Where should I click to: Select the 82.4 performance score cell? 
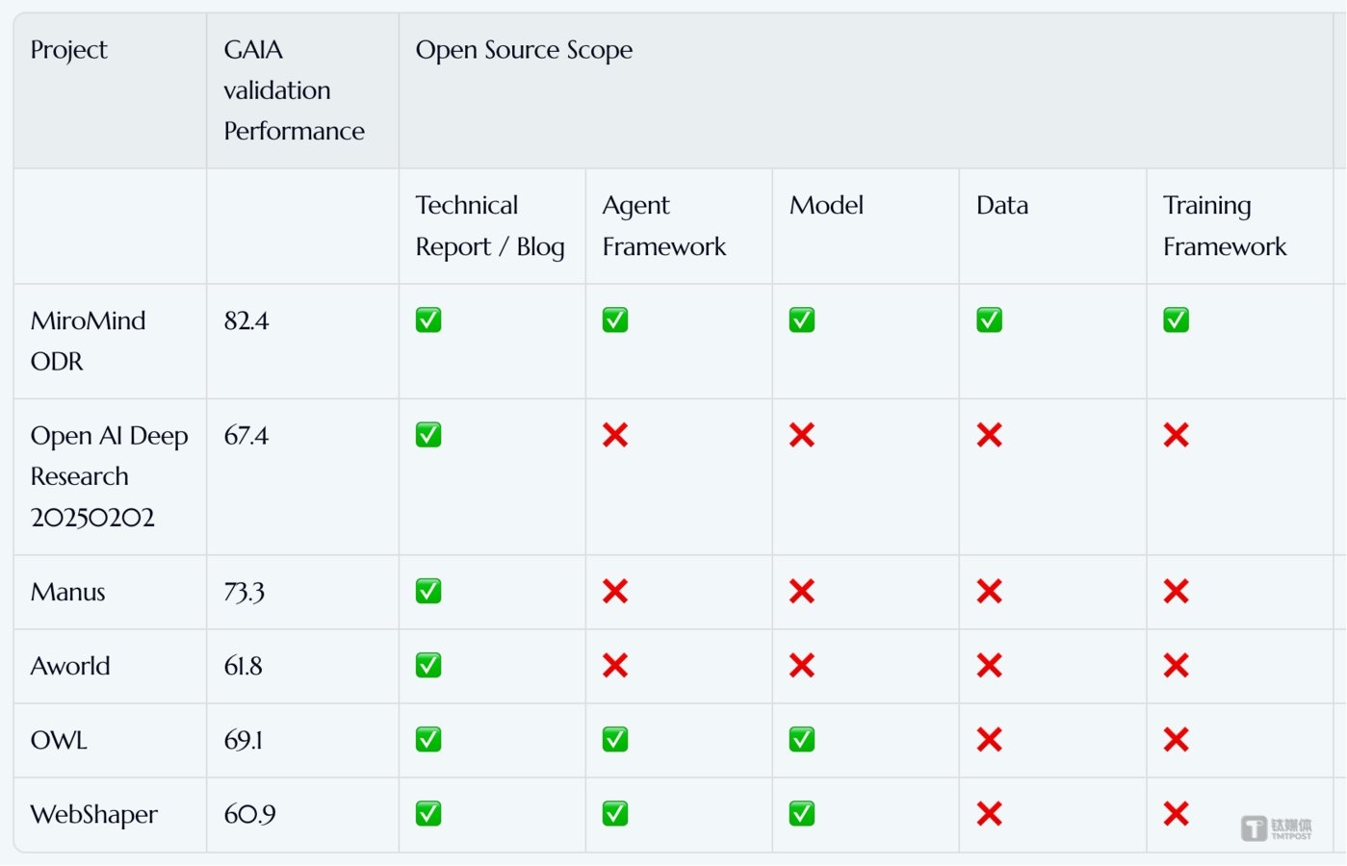(246, 321)
